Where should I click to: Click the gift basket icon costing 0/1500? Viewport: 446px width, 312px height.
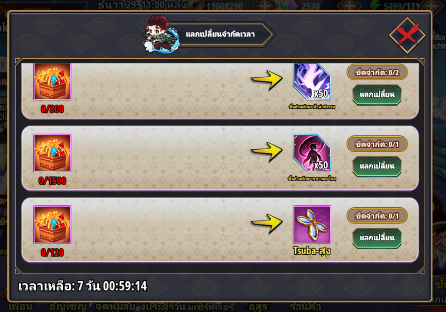(x=52, y=153)
